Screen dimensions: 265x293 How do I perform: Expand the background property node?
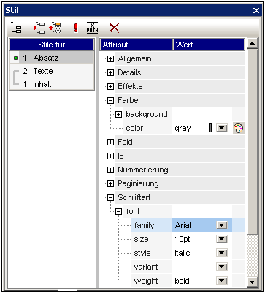pos(118,115)
